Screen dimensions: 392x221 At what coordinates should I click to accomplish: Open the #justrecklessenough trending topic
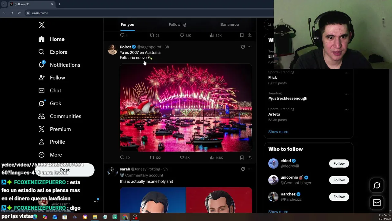tap(288, 99)
